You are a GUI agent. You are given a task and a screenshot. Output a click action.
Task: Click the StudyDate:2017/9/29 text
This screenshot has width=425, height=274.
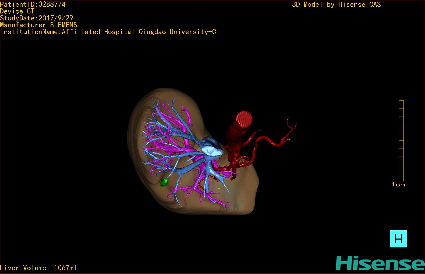pyautogui.click(x=37, y=18)
